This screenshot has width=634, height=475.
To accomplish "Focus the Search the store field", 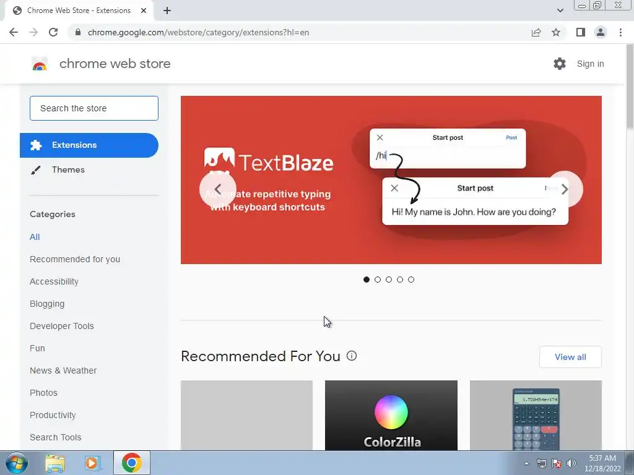I will [x=94, y=108].
